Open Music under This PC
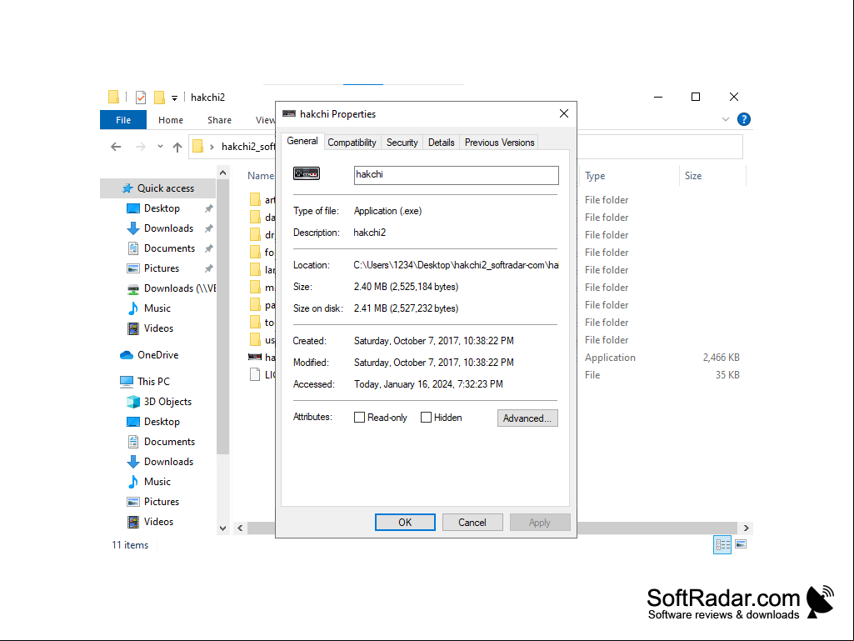 (157, 482)
